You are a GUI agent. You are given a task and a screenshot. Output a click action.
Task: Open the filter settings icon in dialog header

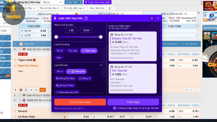click(152, 18)
